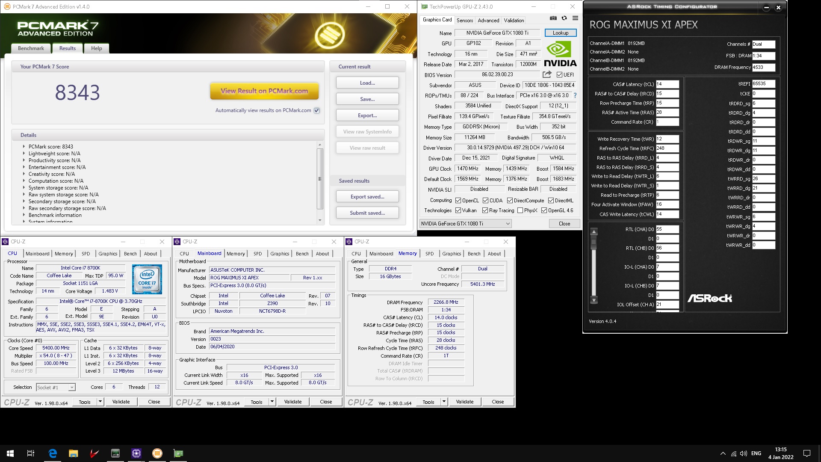This screenshot has width=821, height=462.
Task: Open File Explorer from taskbar
Action: click(x=74, y=453)
